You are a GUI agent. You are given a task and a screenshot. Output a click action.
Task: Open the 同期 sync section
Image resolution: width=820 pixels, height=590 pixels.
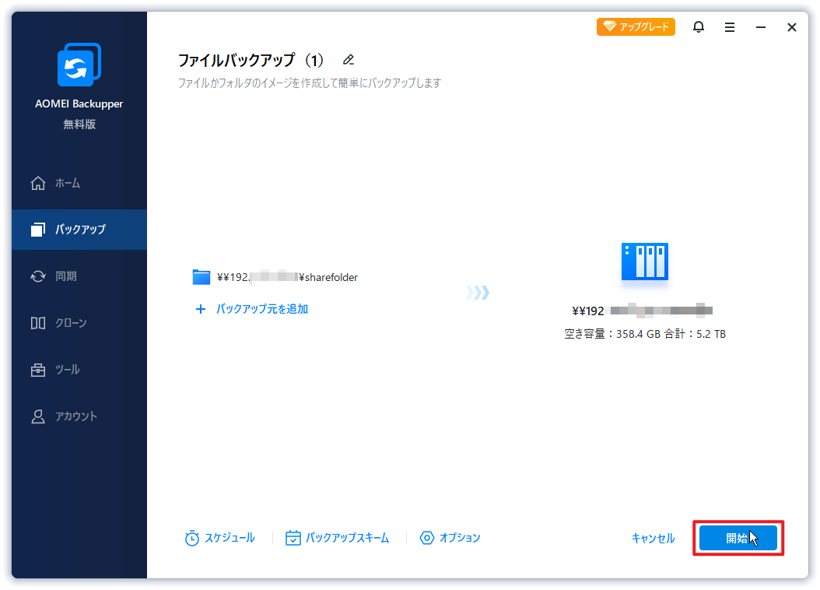click(79, 276)
